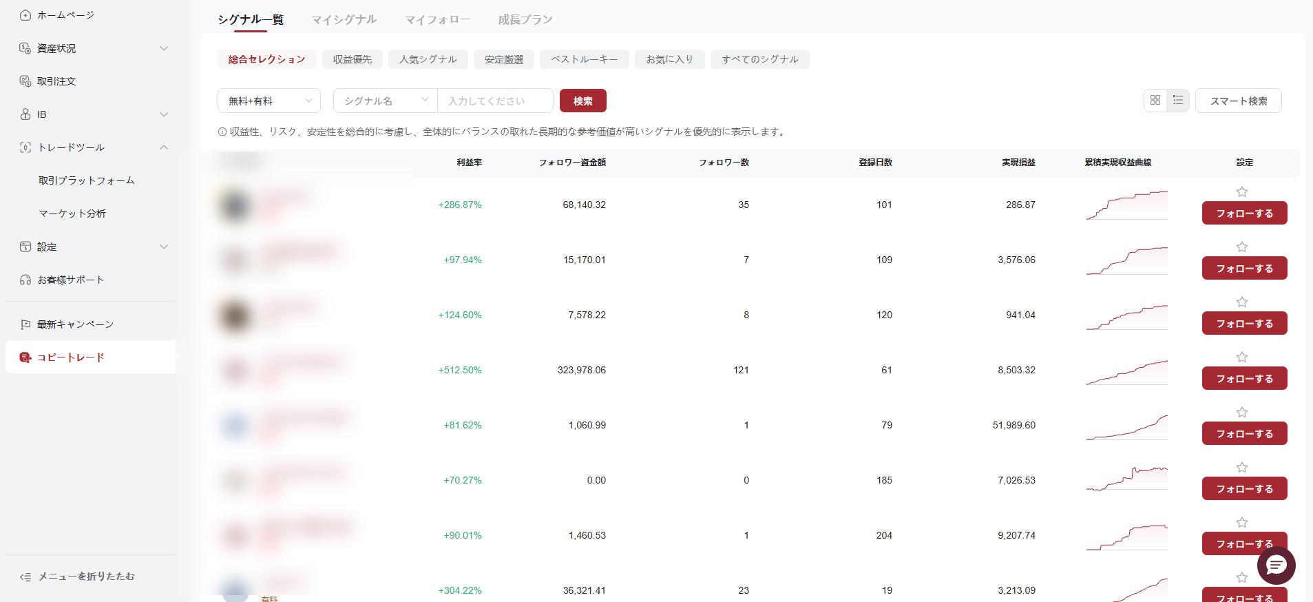Star the signal with +304.22% profit
Screen dimensions: 1313x602
point(1242,577)
